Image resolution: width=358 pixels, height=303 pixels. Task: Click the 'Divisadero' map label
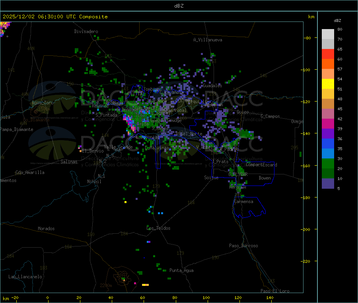pos(86,31)
